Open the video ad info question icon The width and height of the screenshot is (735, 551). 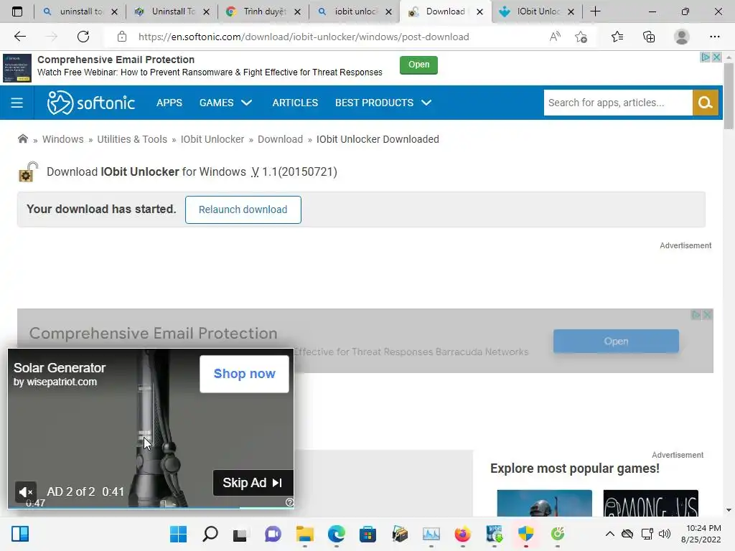[289, 502]
